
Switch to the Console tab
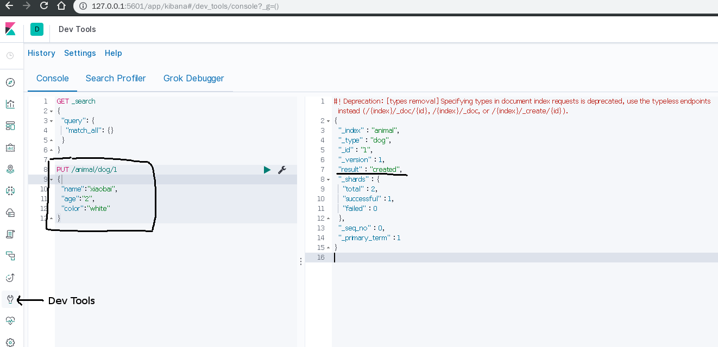coord(53,78)
